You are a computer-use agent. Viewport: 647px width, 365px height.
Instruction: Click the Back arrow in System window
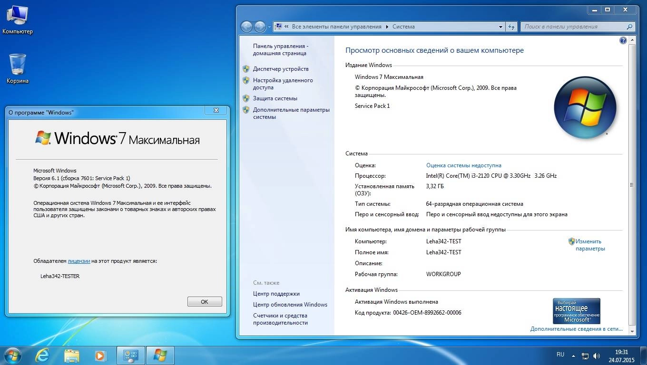coord(246,27)
